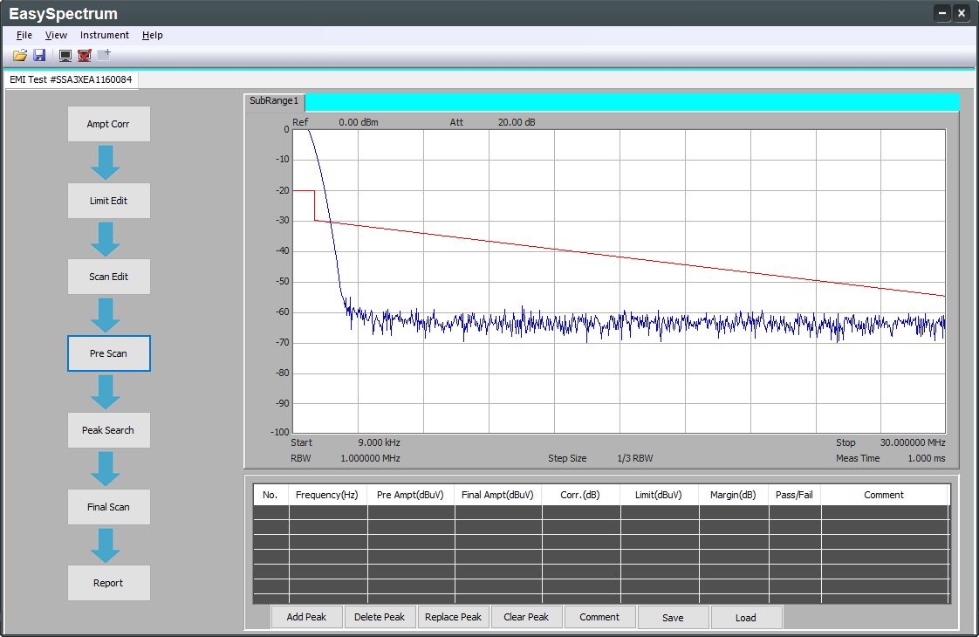This screenshot has height=637, width=979.
Task: Go to the Scan Edit step
Action: pyautogui.click(x=109, y=277)
